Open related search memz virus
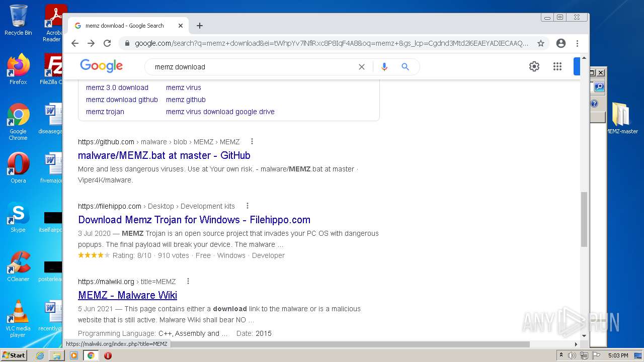Viewport: 644px width, 362px height. 184,87
